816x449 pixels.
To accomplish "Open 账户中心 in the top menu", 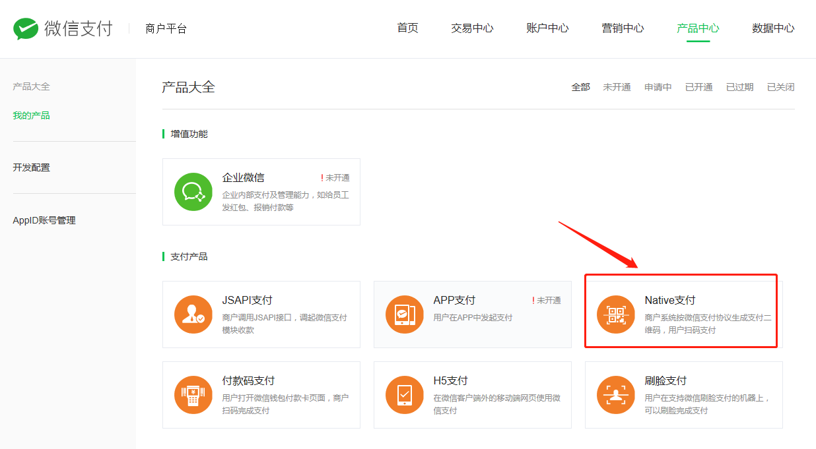I will 547,28.
